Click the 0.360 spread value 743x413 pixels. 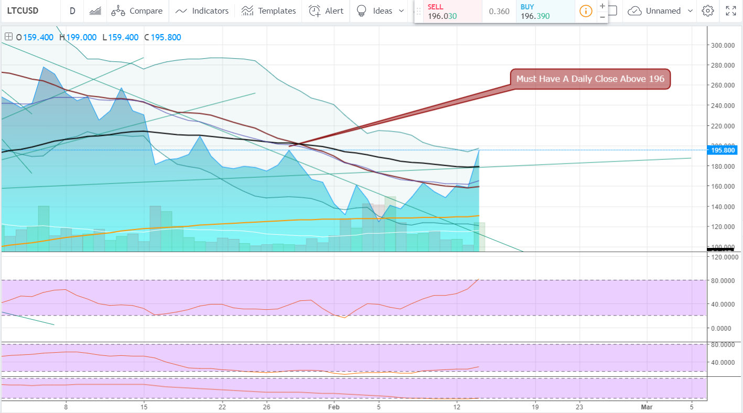pyautogui.click(x=499, y=11)
